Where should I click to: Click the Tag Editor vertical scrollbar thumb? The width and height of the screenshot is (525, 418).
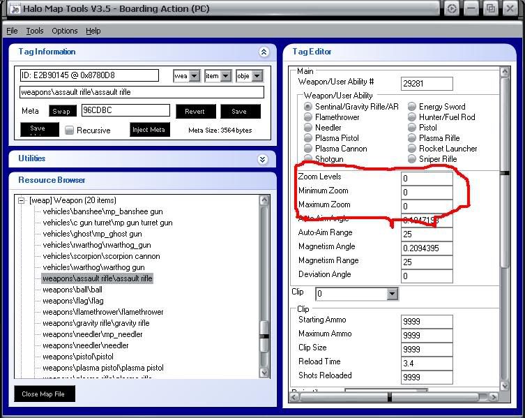tap(505, 172)
